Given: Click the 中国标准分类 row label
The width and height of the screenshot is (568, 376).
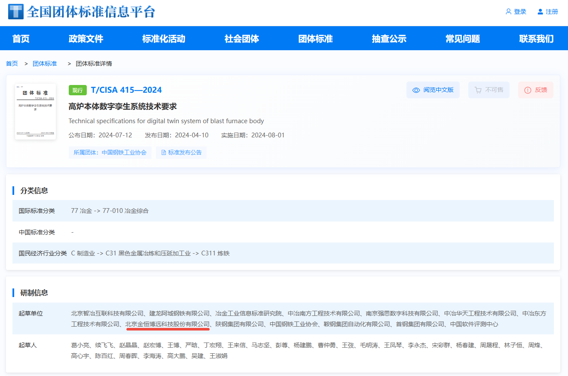Looking at the screenshot, I should click(x=37, y=232).
